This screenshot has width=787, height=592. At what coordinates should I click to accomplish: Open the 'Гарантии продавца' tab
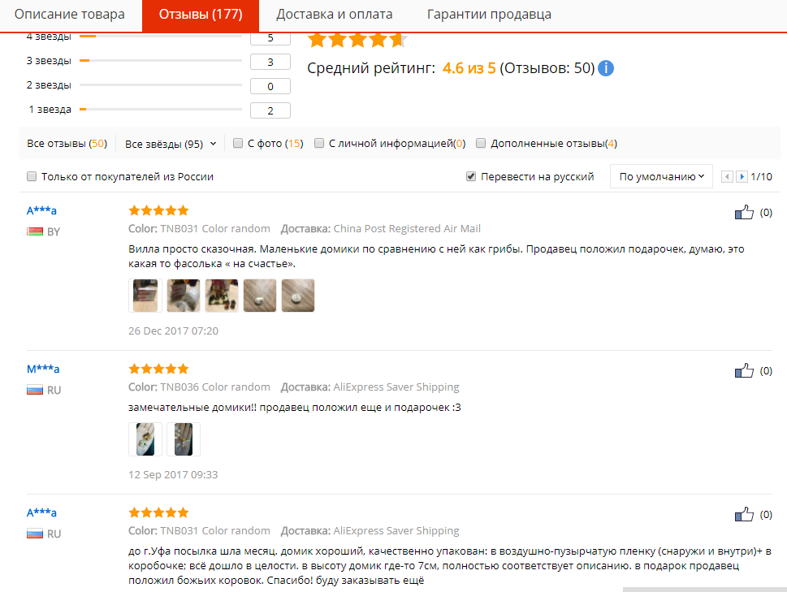click(489, 15)
